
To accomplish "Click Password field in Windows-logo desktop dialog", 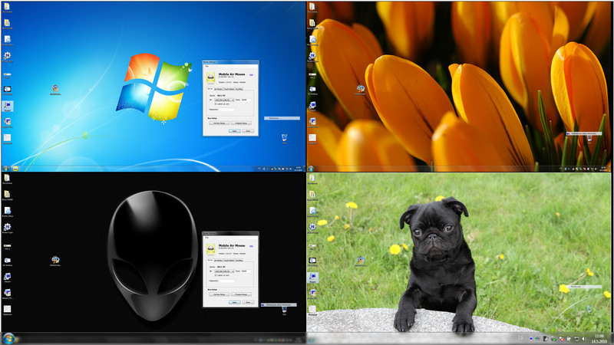I will coord(226,110).
